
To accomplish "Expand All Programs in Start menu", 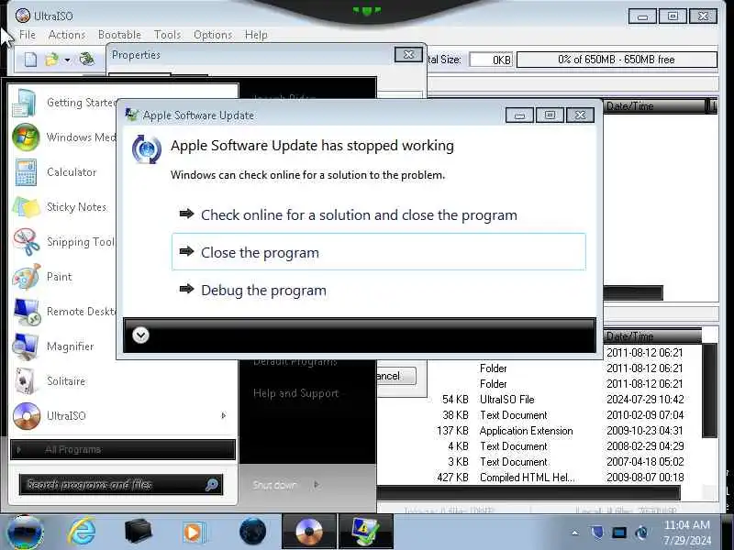I will (x=123, y=449).
